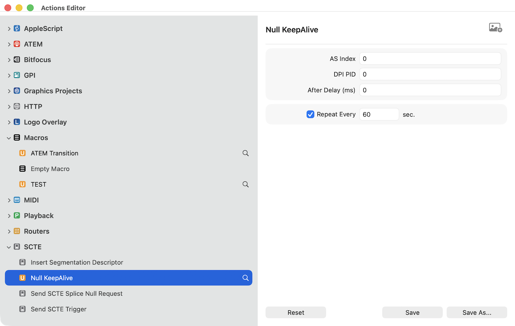Uncheck the Repeat Every checkbox

(x=310, y=114)
